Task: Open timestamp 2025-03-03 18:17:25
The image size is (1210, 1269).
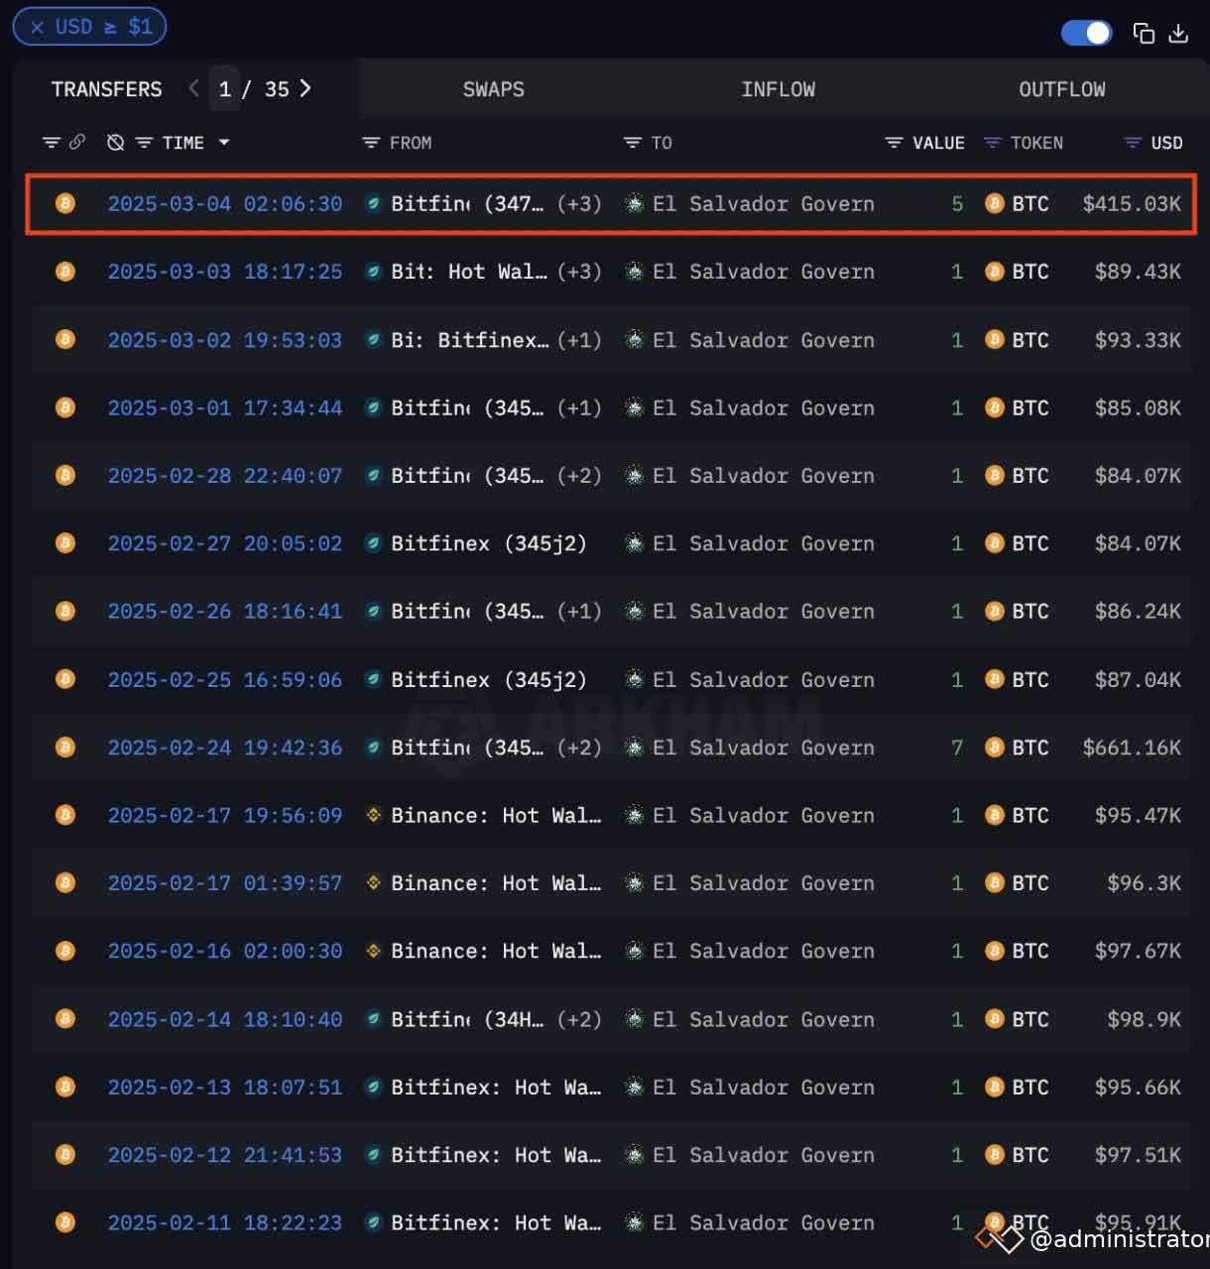Action: click(x=225, y=272)
